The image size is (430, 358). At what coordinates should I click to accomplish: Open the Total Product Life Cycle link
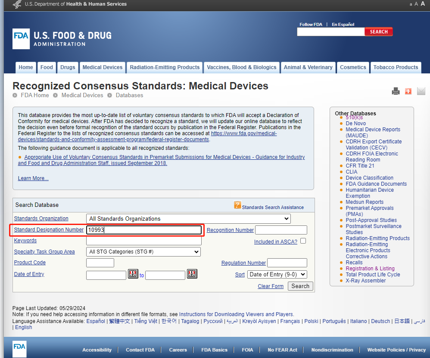click(373, 275)
